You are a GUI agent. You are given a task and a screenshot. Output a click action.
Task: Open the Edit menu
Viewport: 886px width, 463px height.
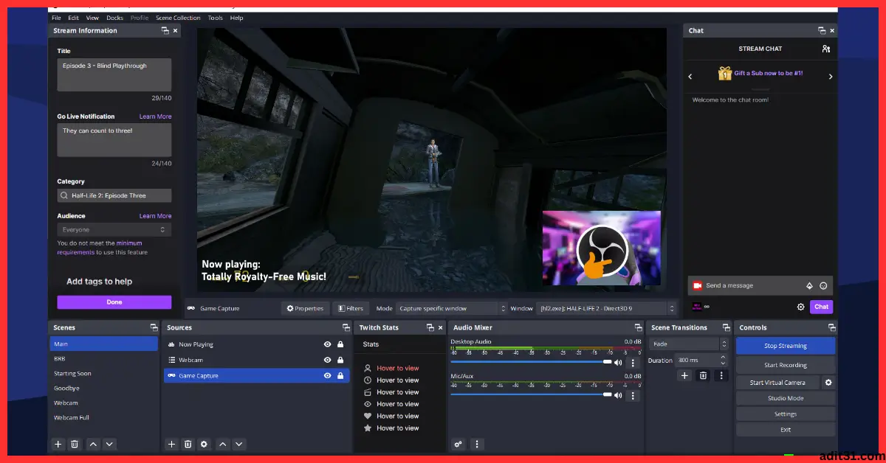pyautogui.click(x=74, y=18)
